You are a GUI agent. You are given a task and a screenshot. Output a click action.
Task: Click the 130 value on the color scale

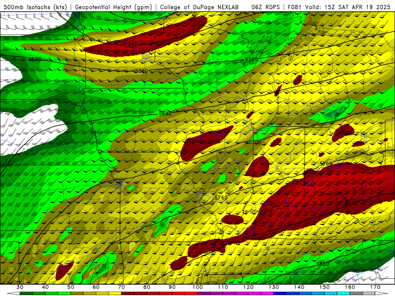[x=274, y=287]
